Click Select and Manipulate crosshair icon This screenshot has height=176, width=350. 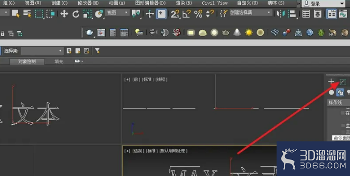[x=150, y=14]
